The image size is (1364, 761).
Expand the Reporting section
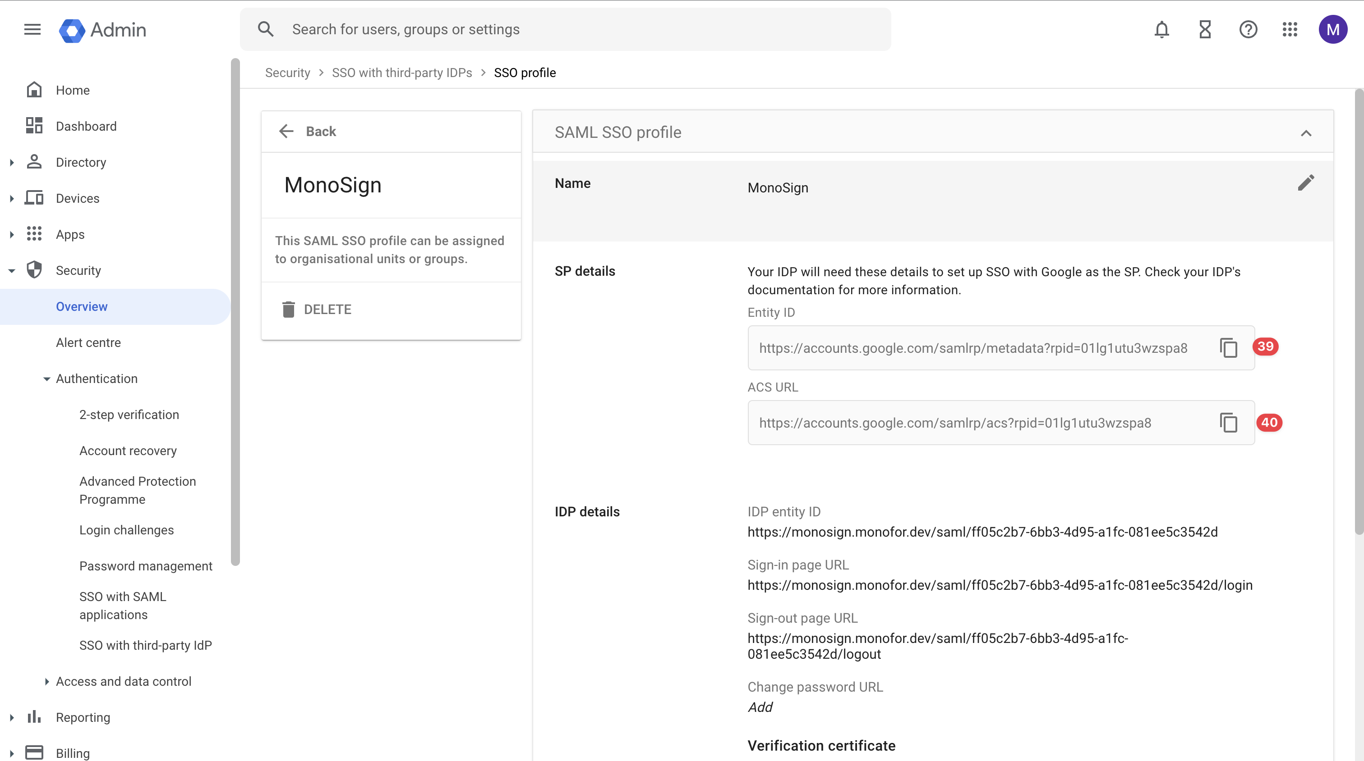12,718
